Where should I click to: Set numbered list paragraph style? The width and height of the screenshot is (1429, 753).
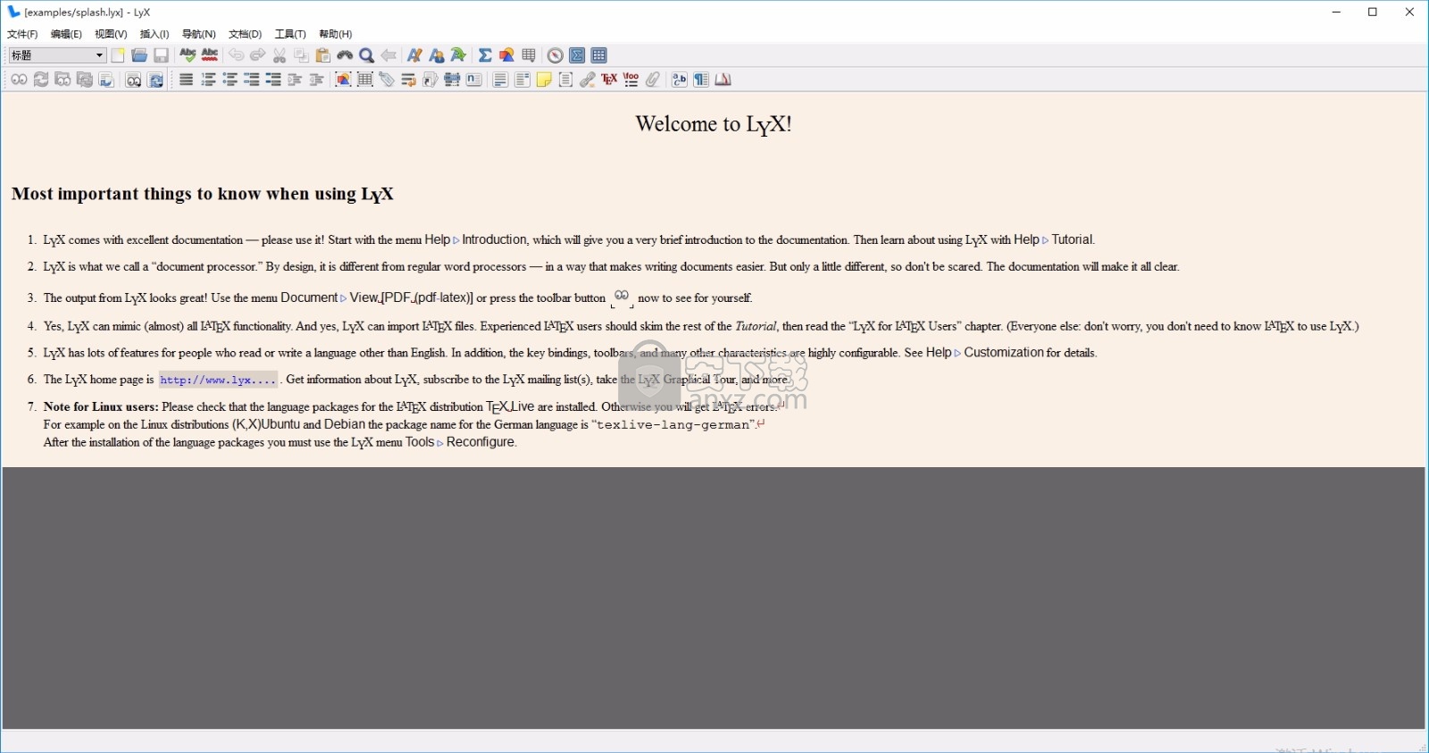pyautogui.click(x=208, y=79)
